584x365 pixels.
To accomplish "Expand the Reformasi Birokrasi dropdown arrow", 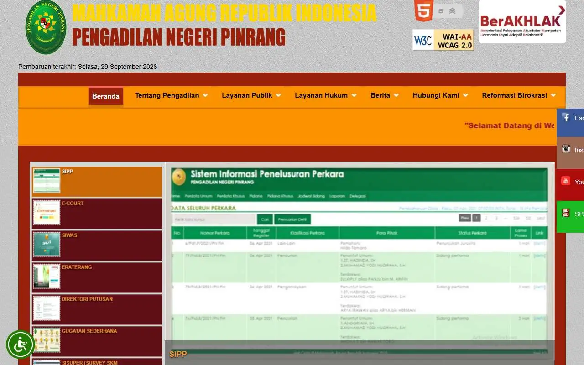I will [553, 95].
